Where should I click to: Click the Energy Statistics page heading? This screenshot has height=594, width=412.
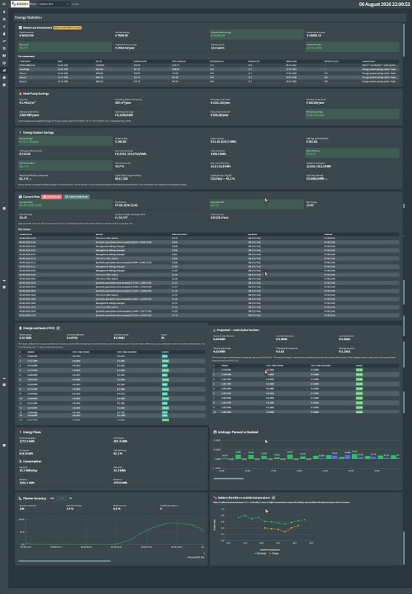(x=28, y=17)
